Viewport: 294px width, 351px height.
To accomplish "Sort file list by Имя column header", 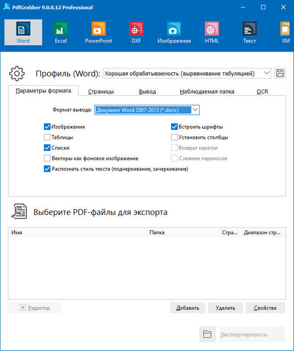I will (78, 233).
